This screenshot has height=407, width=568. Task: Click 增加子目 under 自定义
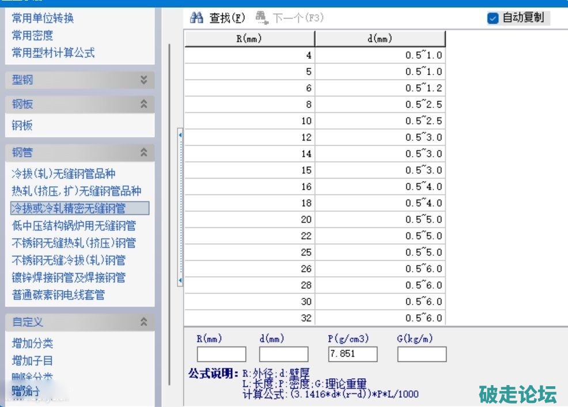click(x=32, y=361)
